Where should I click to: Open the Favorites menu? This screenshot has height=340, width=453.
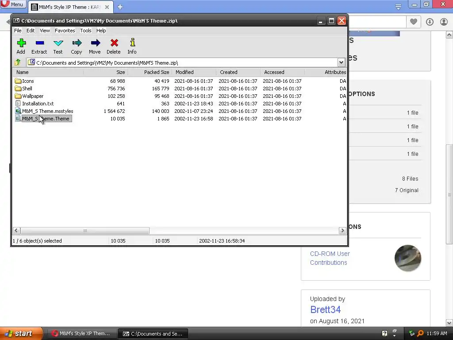coord(65,31)
